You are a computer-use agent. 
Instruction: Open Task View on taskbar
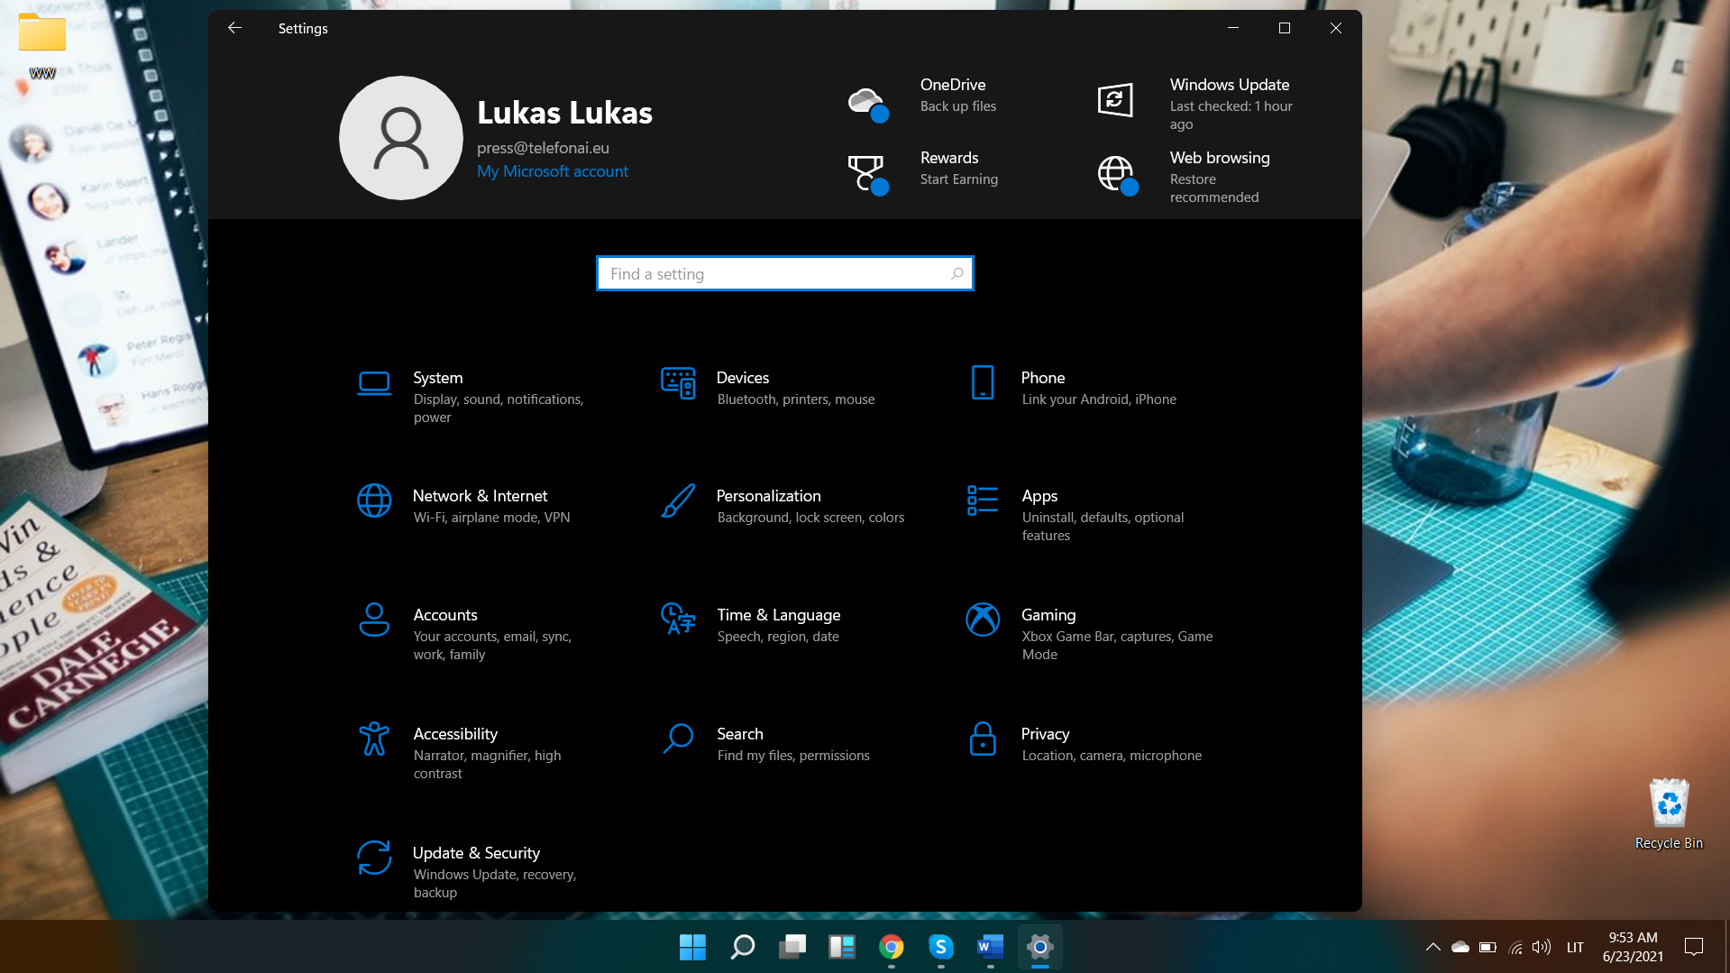[x=792, y=947]
